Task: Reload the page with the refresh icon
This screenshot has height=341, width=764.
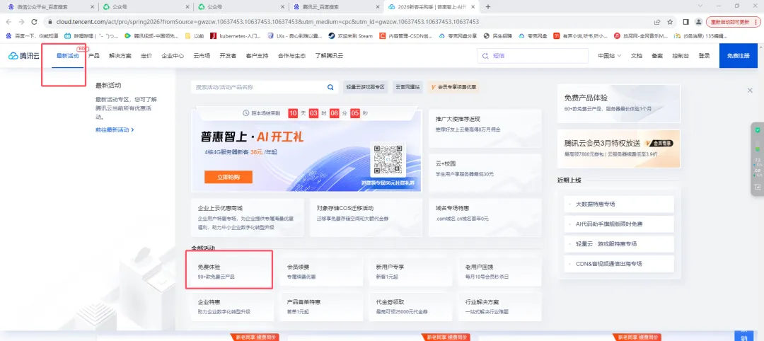Action: pyautogui.click(x=34, y=22)
